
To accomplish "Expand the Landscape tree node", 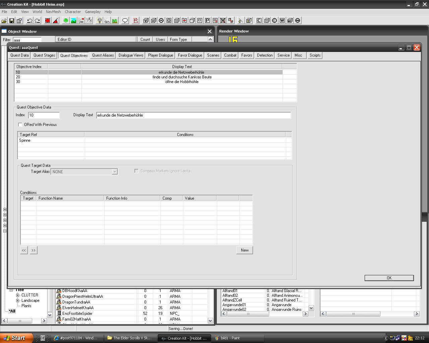I will pyautogui.click(x=18, y=300).
